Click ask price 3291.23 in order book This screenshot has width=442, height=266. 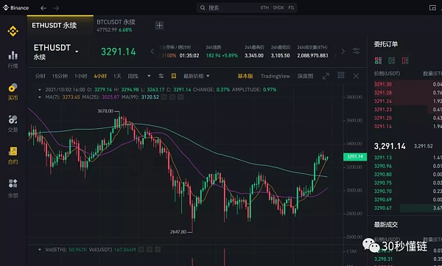tap(383, 110)
